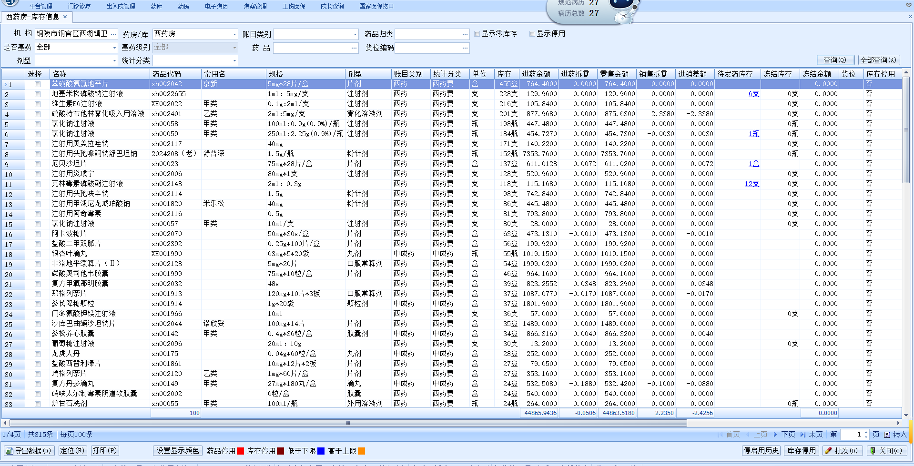Open the 是否基药 dropdown list

tap(114, 48)
